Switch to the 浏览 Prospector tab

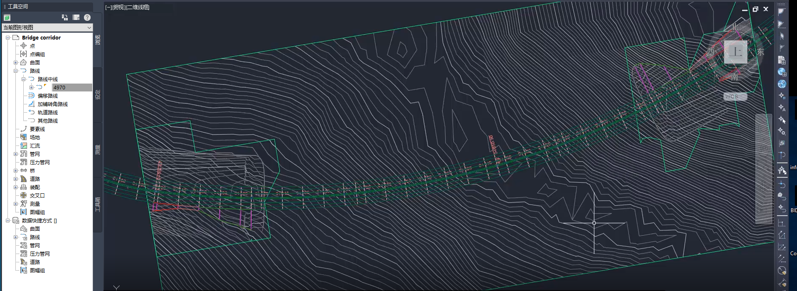coord(98,39)
